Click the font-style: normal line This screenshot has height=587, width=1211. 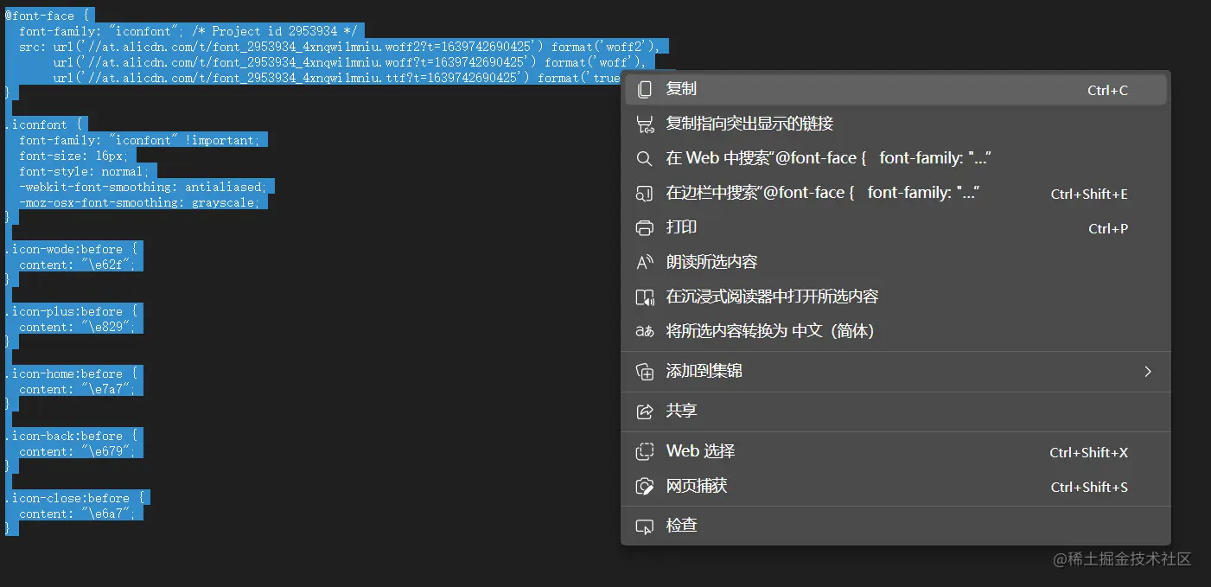tap(83, 171)
